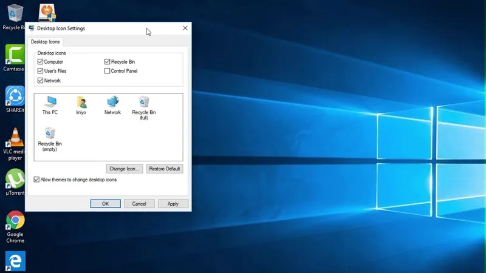Enable the Control Panel checkbox
The height and width of the screenshot is (273, 486).
[x=108, y=71]
